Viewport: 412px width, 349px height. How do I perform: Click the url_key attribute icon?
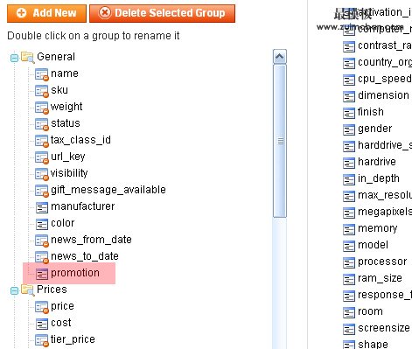point(42,157)
